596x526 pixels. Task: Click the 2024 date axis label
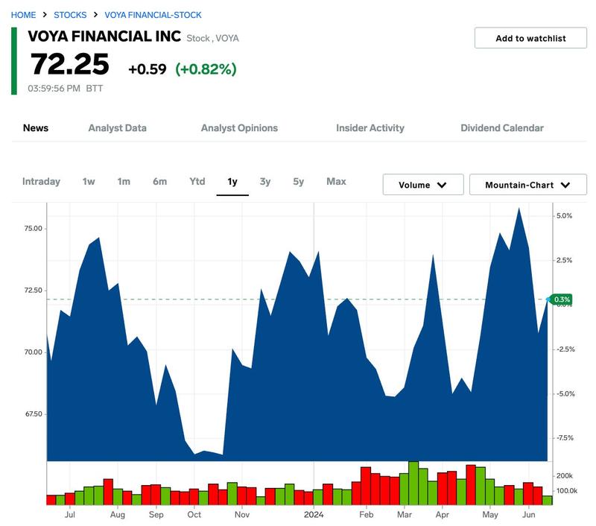pyautogui.click(x=314, y=515)
